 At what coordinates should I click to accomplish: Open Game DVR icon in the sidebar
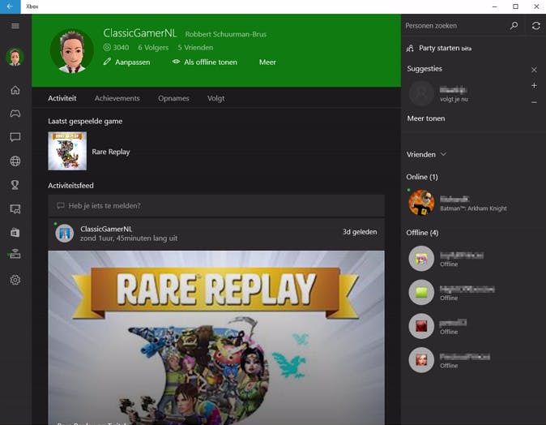tap(15, 208)
